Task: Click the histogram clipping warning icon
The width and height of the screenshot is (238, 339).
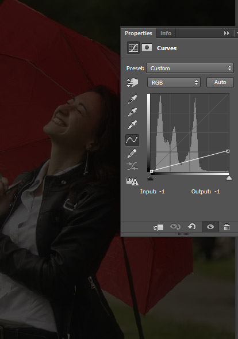Action: [x=132, y=181]
